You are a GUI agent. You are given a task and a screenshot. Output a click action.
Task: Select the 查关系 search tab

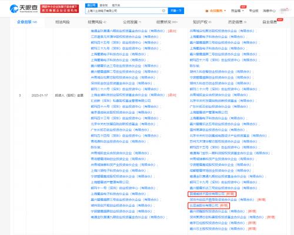tap(116, 5)
